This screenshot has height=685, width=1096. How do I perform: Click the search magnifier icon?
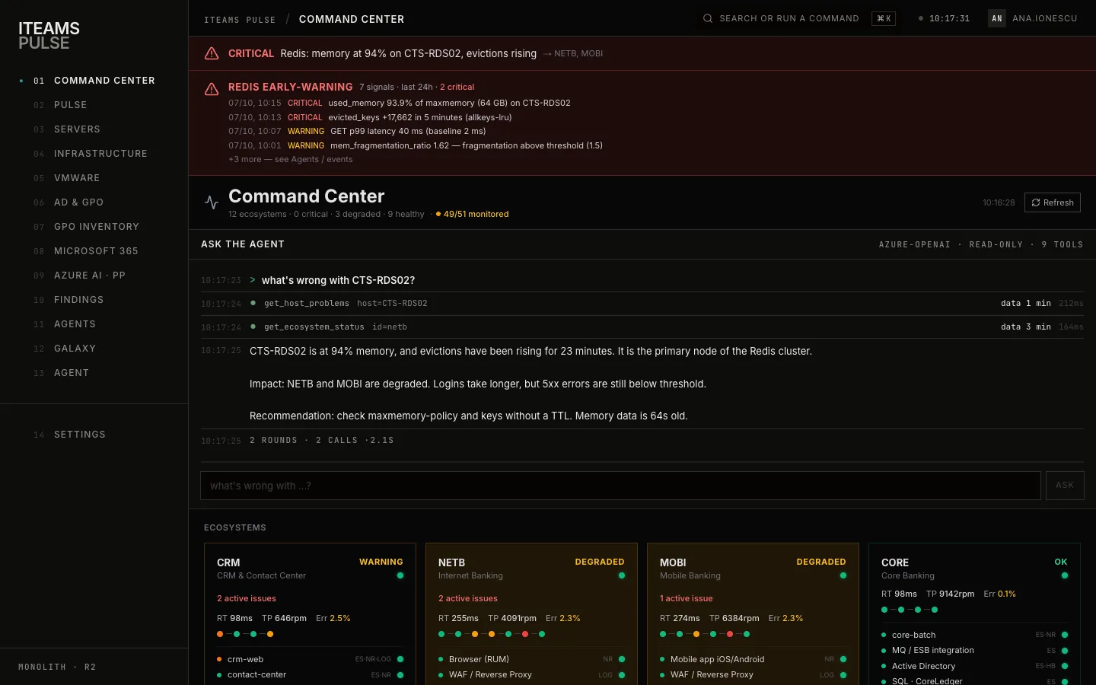point(708,18)
